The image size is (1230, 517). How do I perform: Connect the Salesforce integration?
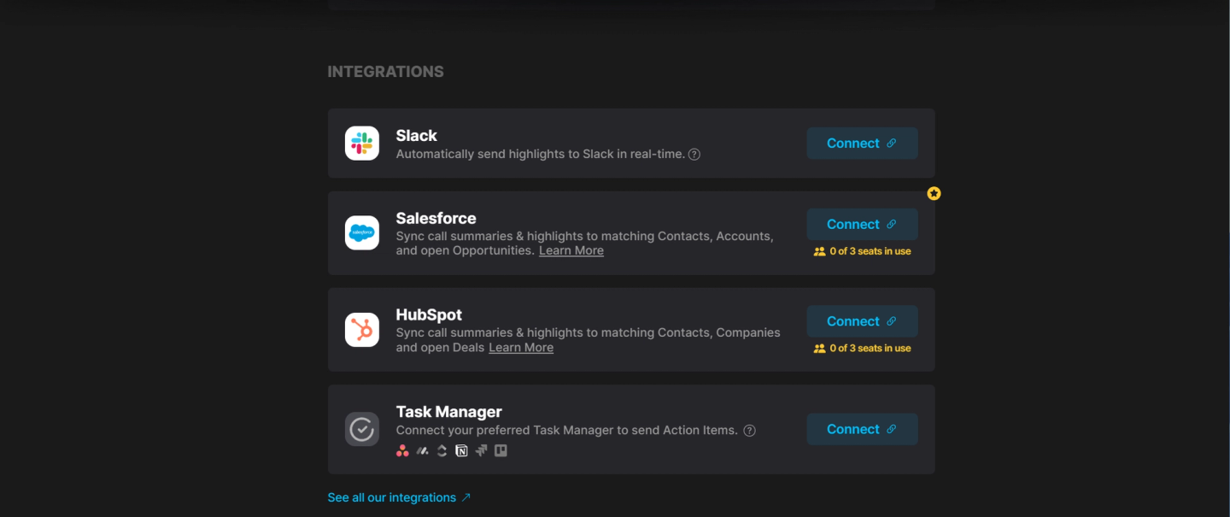tap(862, 224)
